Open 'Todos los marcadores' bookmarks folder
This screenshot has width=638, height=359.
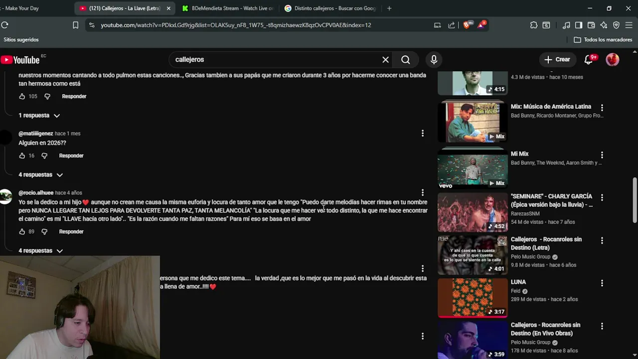603,39
